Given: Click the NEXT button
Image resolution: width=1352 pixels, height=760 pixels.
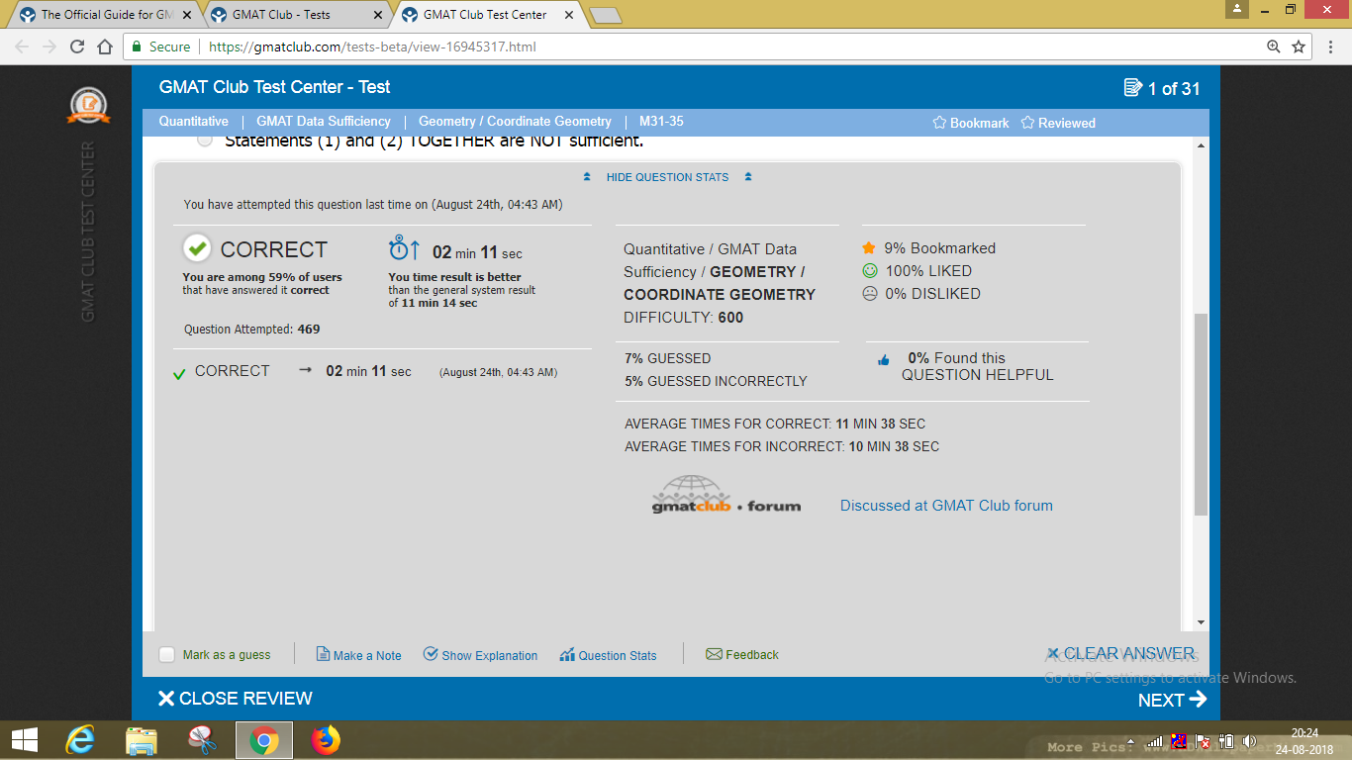Looking at the screenshot, I should (1172, 699).
